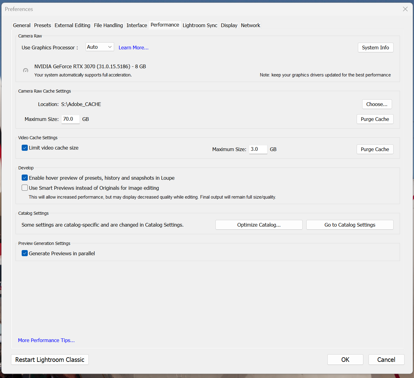This screenshot has height=378, width=414.
Task: Switch to the General tab
Action: (21, 25)
